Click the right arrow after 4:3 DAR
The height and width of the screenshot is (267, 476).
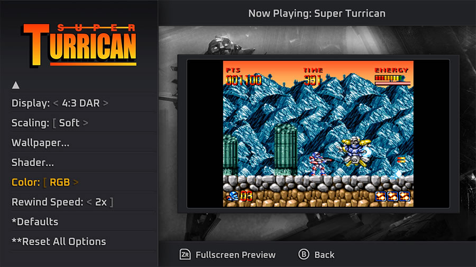click(105, 103)
